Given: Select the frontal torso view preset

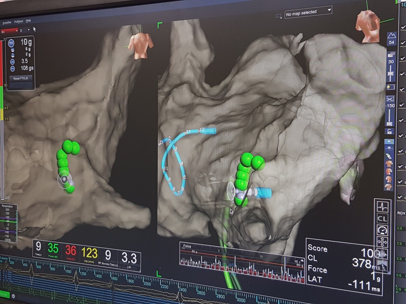Looking at the screenshot, I should 389,164.
